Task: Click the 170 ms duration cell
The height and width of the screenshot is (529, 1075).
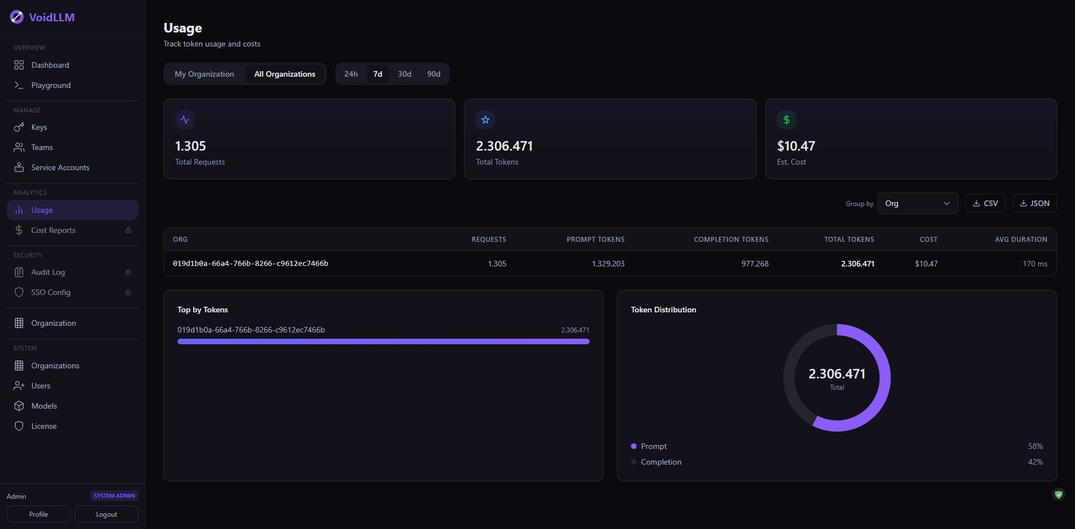Action: 1035,264
